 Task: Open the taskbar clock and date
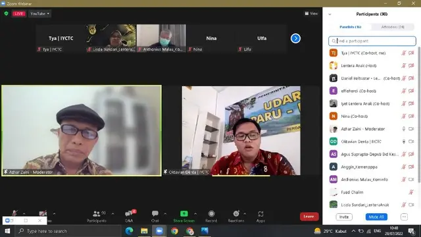tap(394, 231)
